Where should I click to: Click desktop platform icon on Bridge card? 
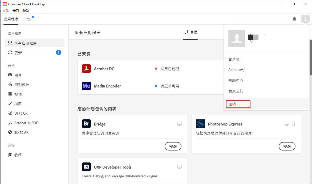pyautogui.click(x=179, y=124)
